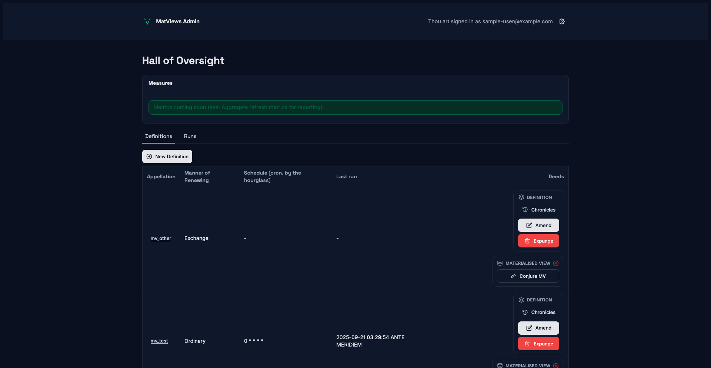Click the Metrics coming soon notice banner
Image resolution: width=711 pixels, height=368 pixels.
355,108
